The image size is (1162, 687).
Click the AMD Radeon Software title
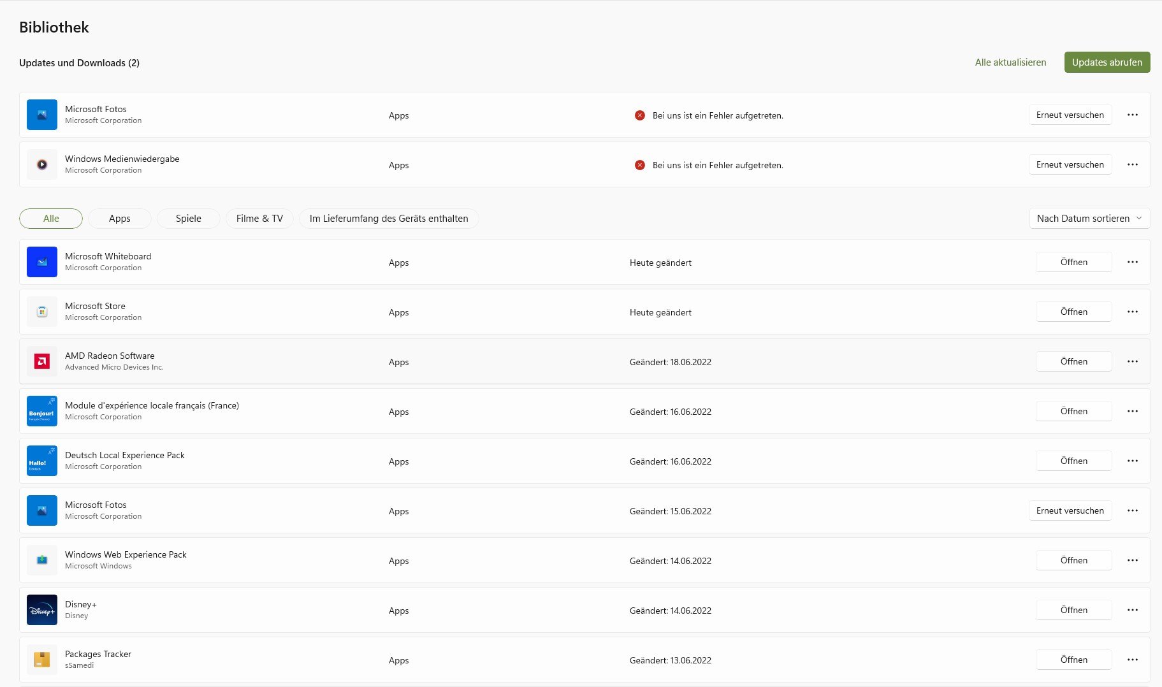click(110, 356)
